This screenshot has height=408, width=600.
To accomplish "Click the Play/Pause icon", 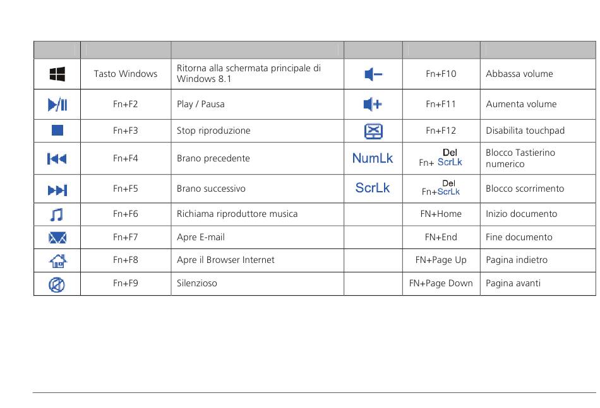I will coord(57,104).
